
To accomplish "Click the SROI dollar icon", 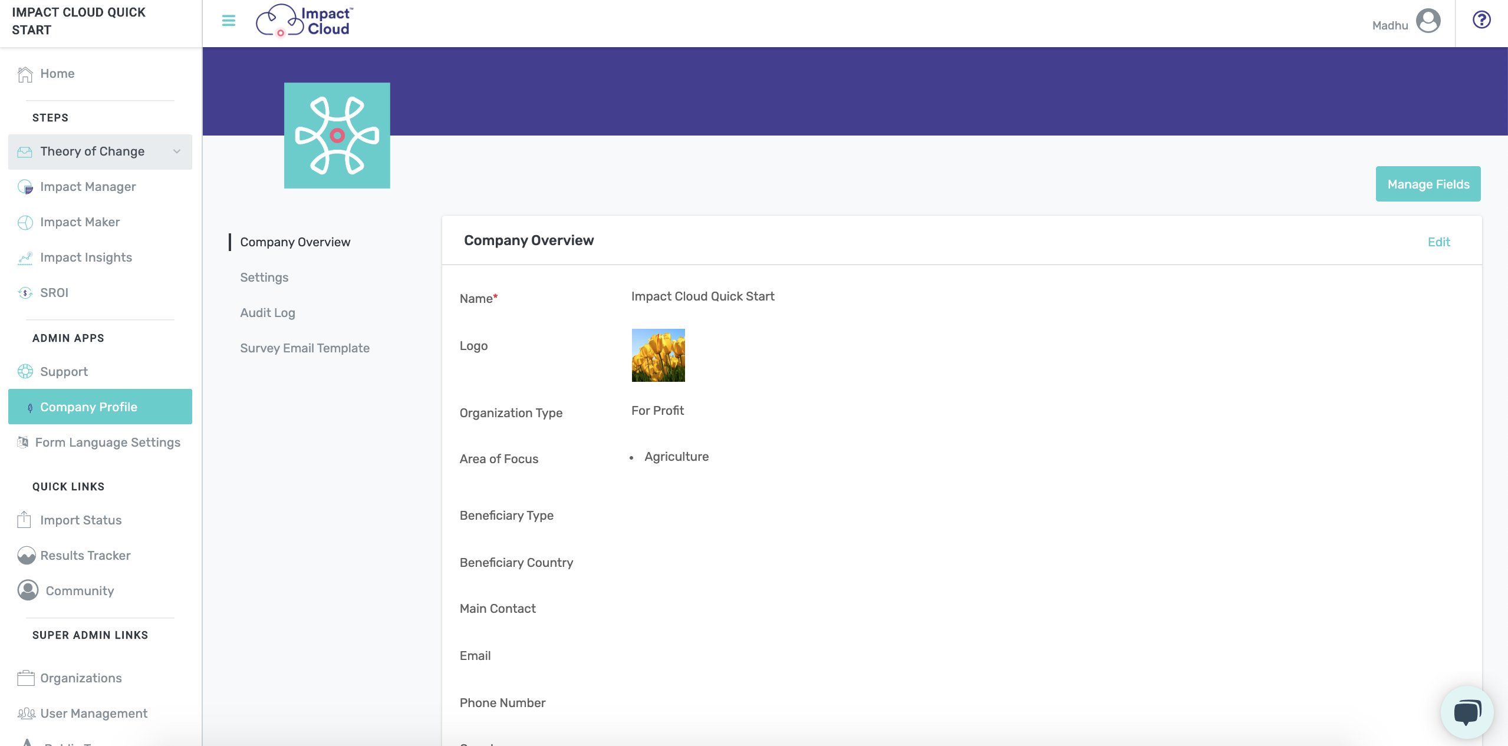I will pyautogui.click(x=25, y=293).
